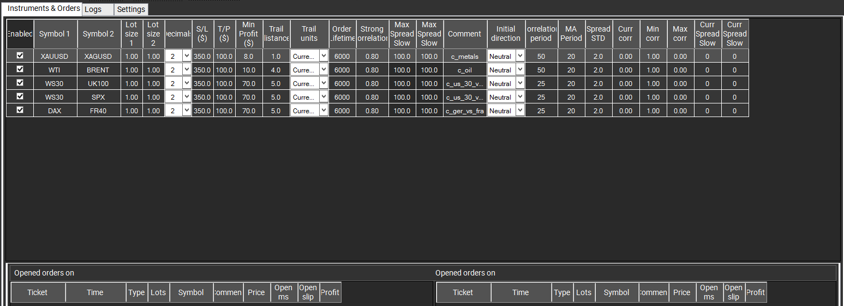This screenshot has width=844, height=306.
Task: Select the c_metals comment cell
Action: (x=464, y=56)
